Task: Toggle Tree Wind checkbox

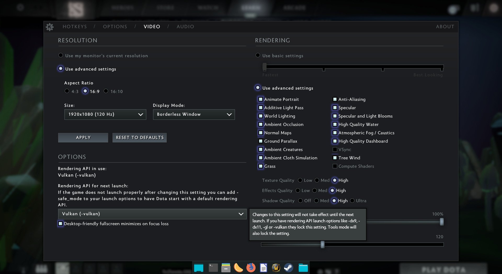Action: [x=335, y=158]
